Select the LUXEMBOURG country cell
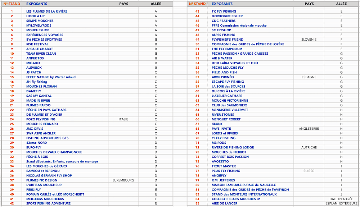Image resolution: width=360 pixels, height=207 pixels. pyautogui.click(x=123, y=180)
